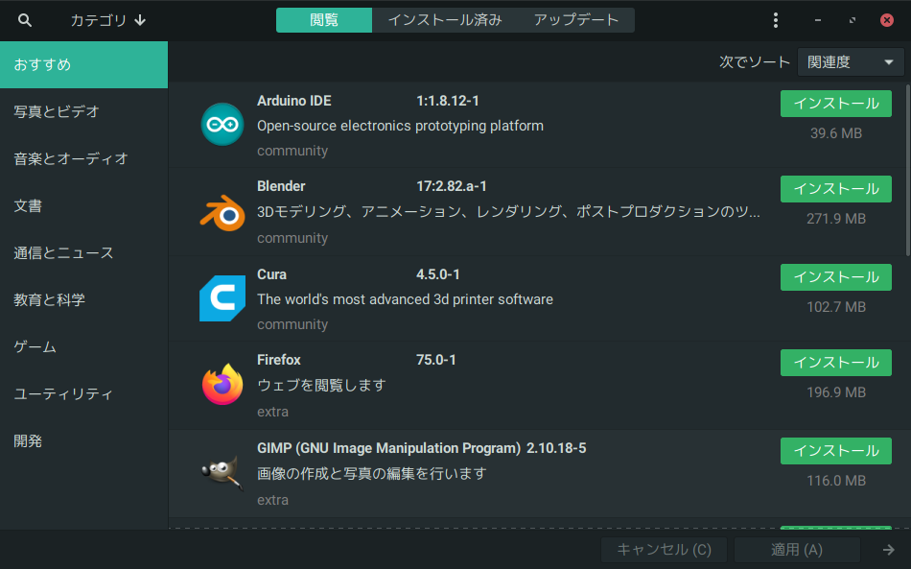911x569 pixels.
Task: Click the 適用 (A) button
Action: 797,550
